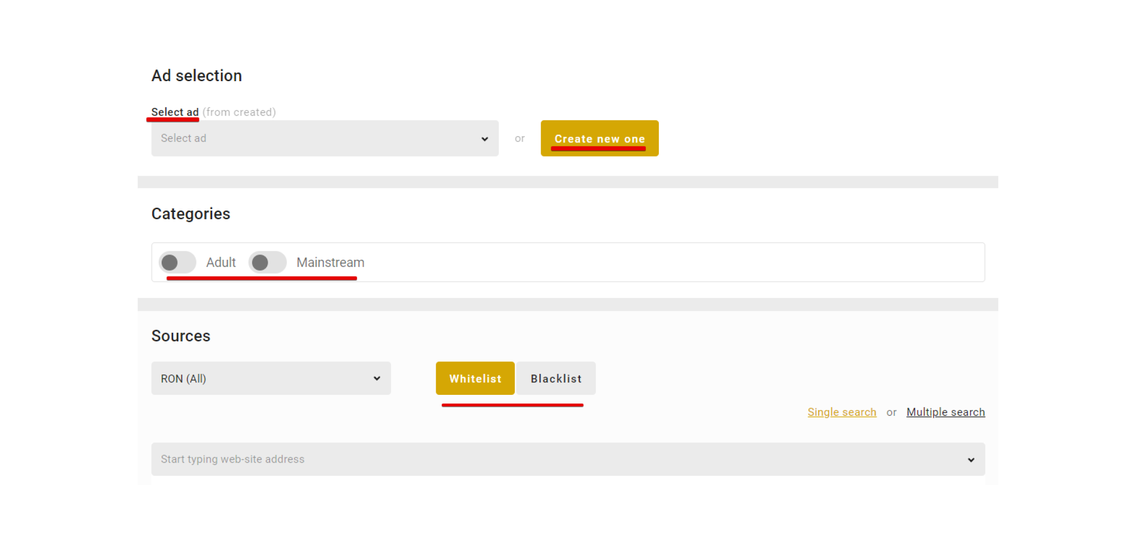Open the Select ad combo box
1136x540 pixels.
(x=316, y=138)
